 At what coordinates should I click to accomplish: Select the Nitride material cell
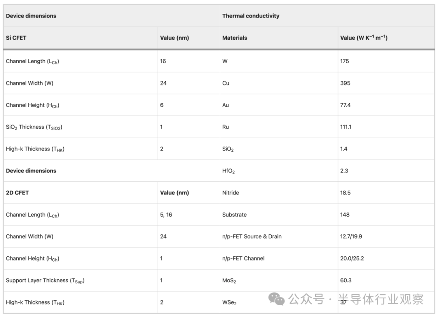(x=230, y=193)
